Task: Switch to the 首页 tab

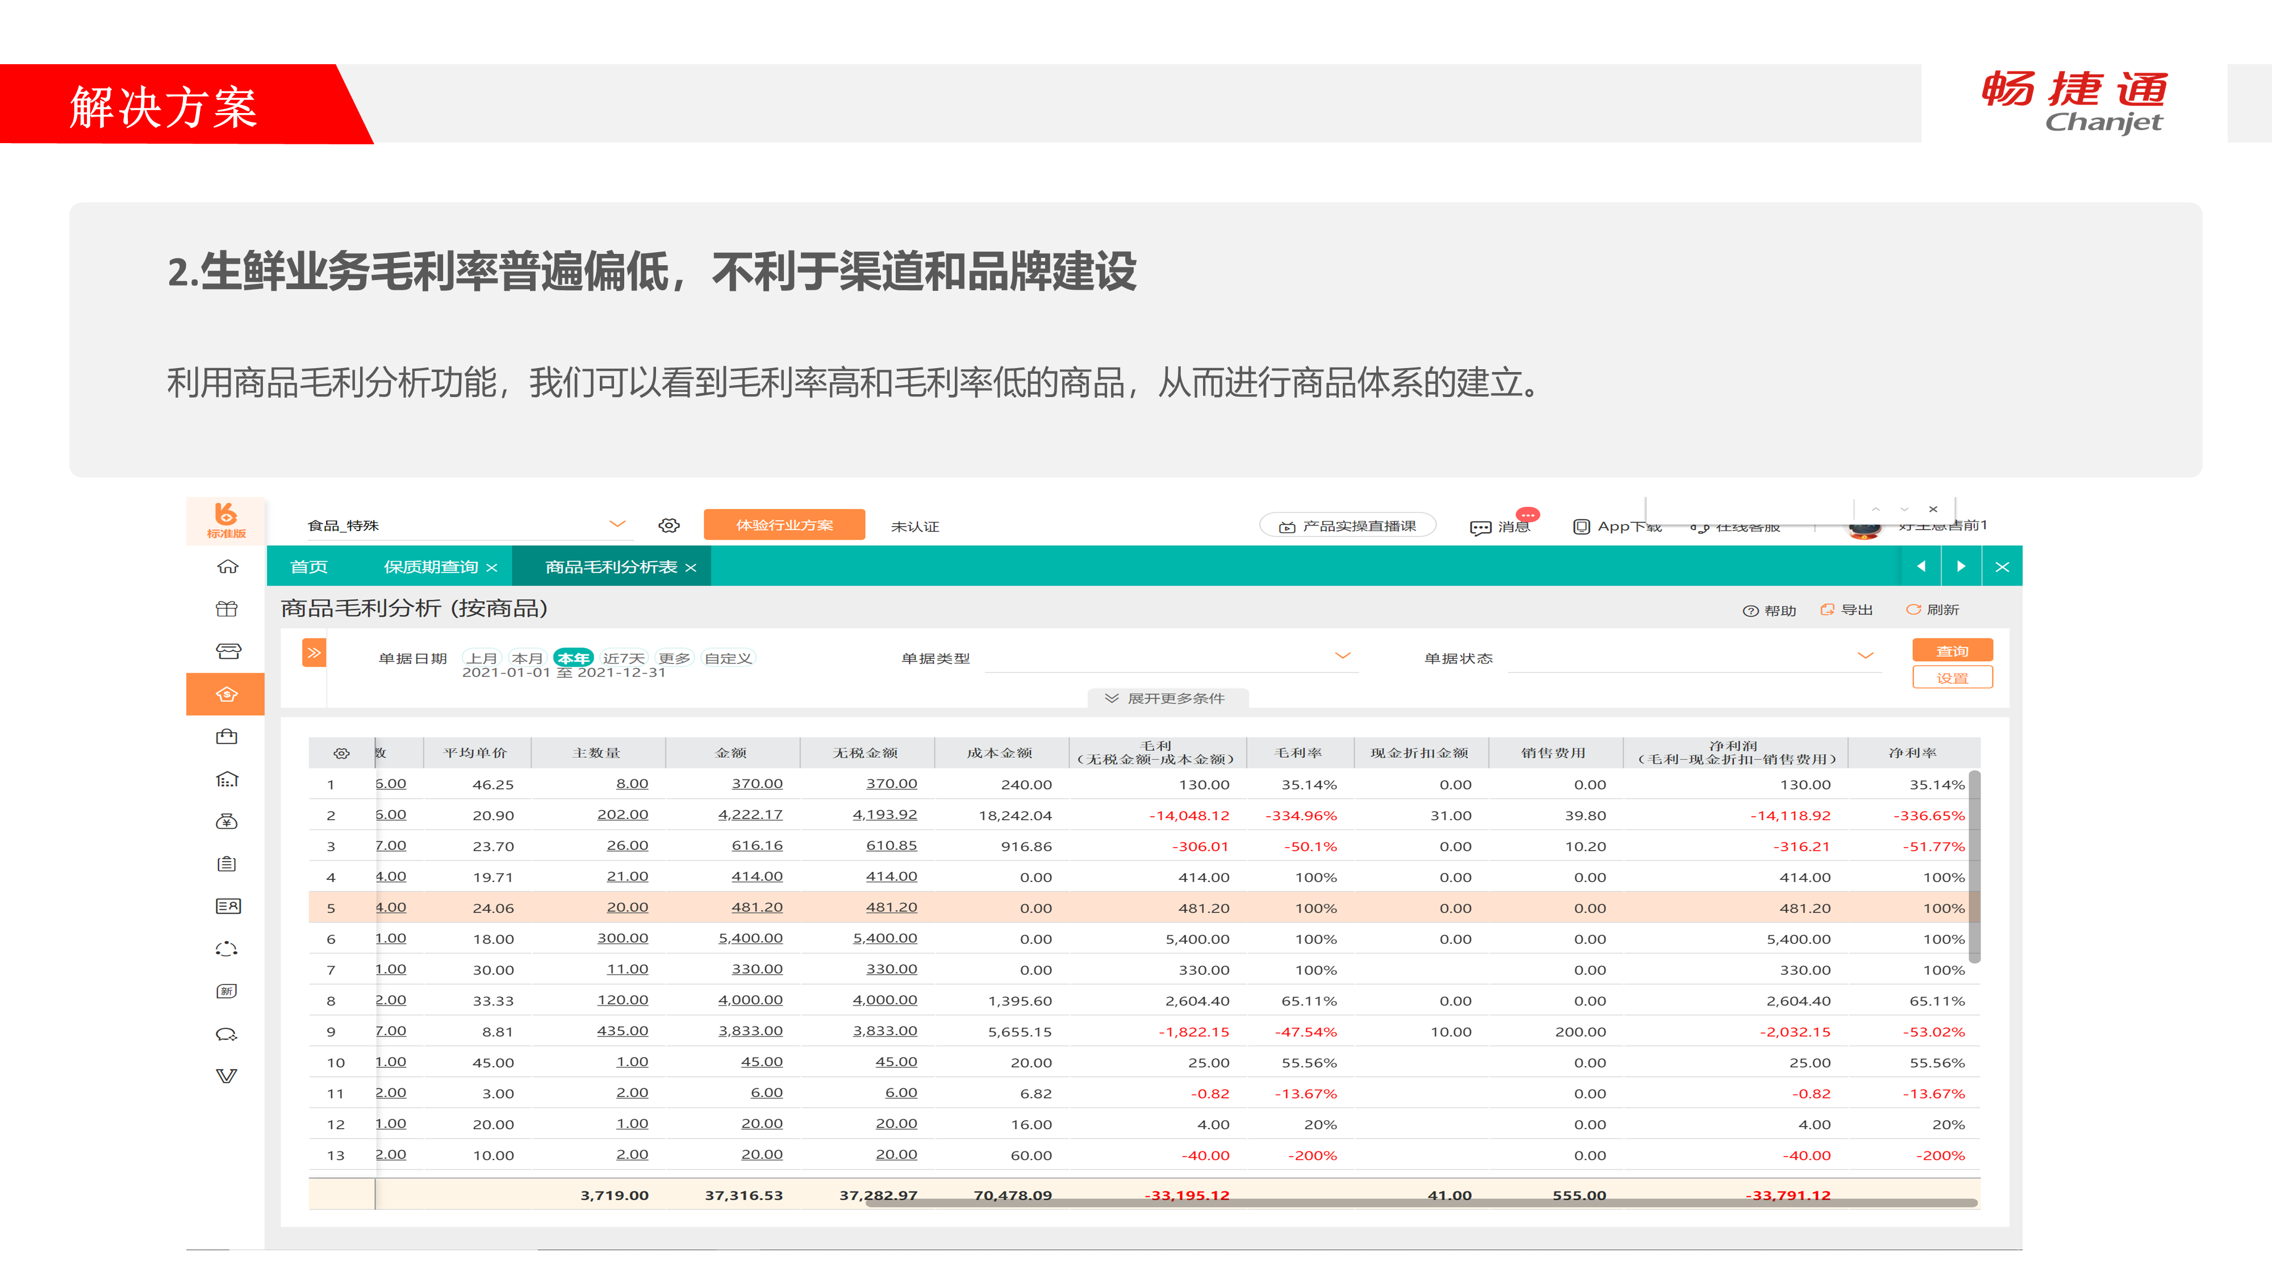Action: coord(308,567)
